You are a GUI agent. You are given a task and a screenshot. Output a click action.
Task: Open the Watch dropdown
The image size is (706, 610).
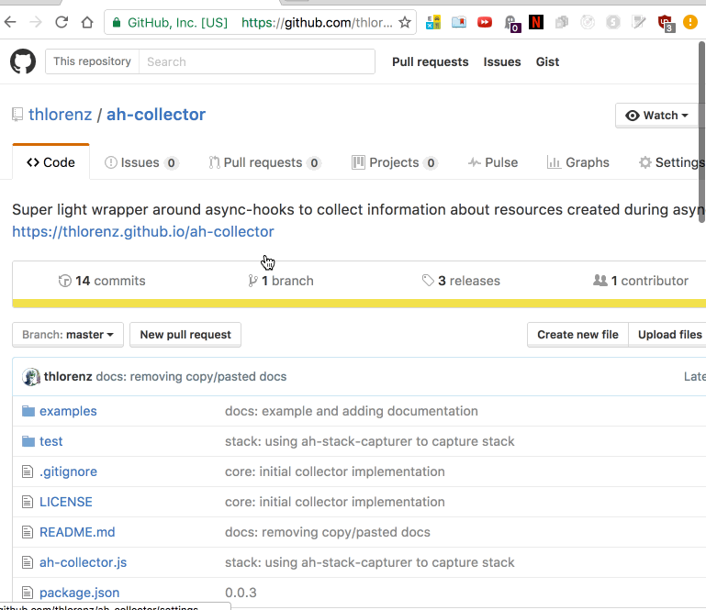click(657, 116)
